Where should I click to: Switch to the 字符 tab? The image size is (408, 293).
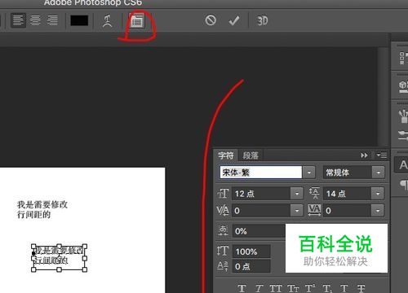click(226, 155)
